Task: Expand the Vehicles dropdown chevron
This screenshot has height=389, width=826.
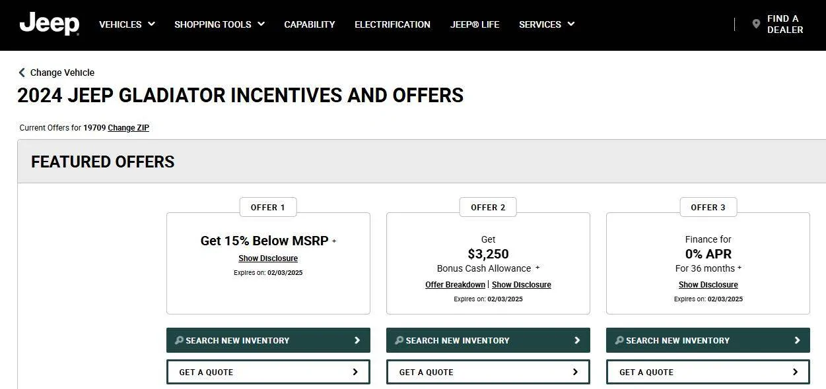Action: click(x=151, y=24)
